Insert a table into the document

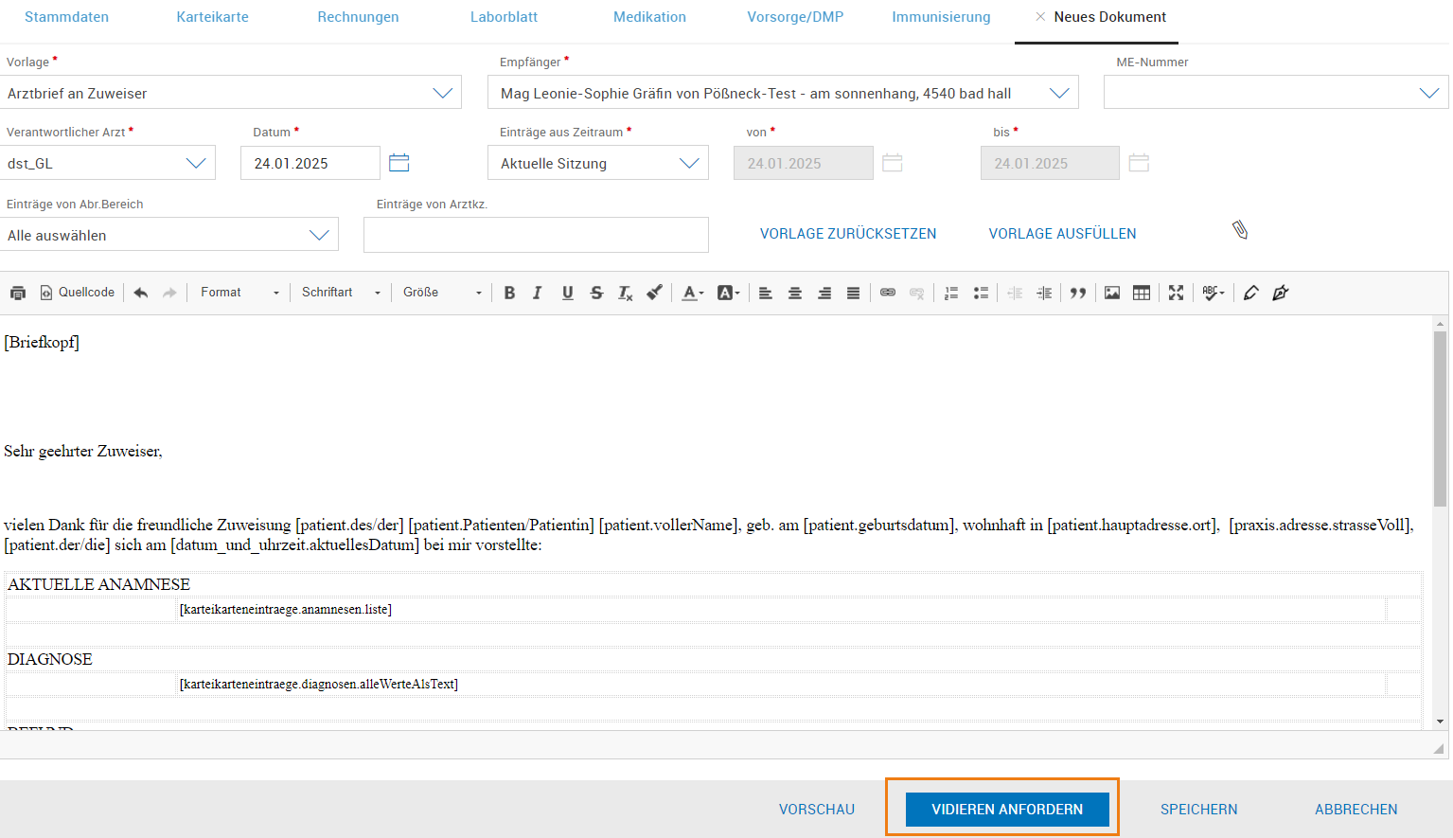pos(1142,293)
